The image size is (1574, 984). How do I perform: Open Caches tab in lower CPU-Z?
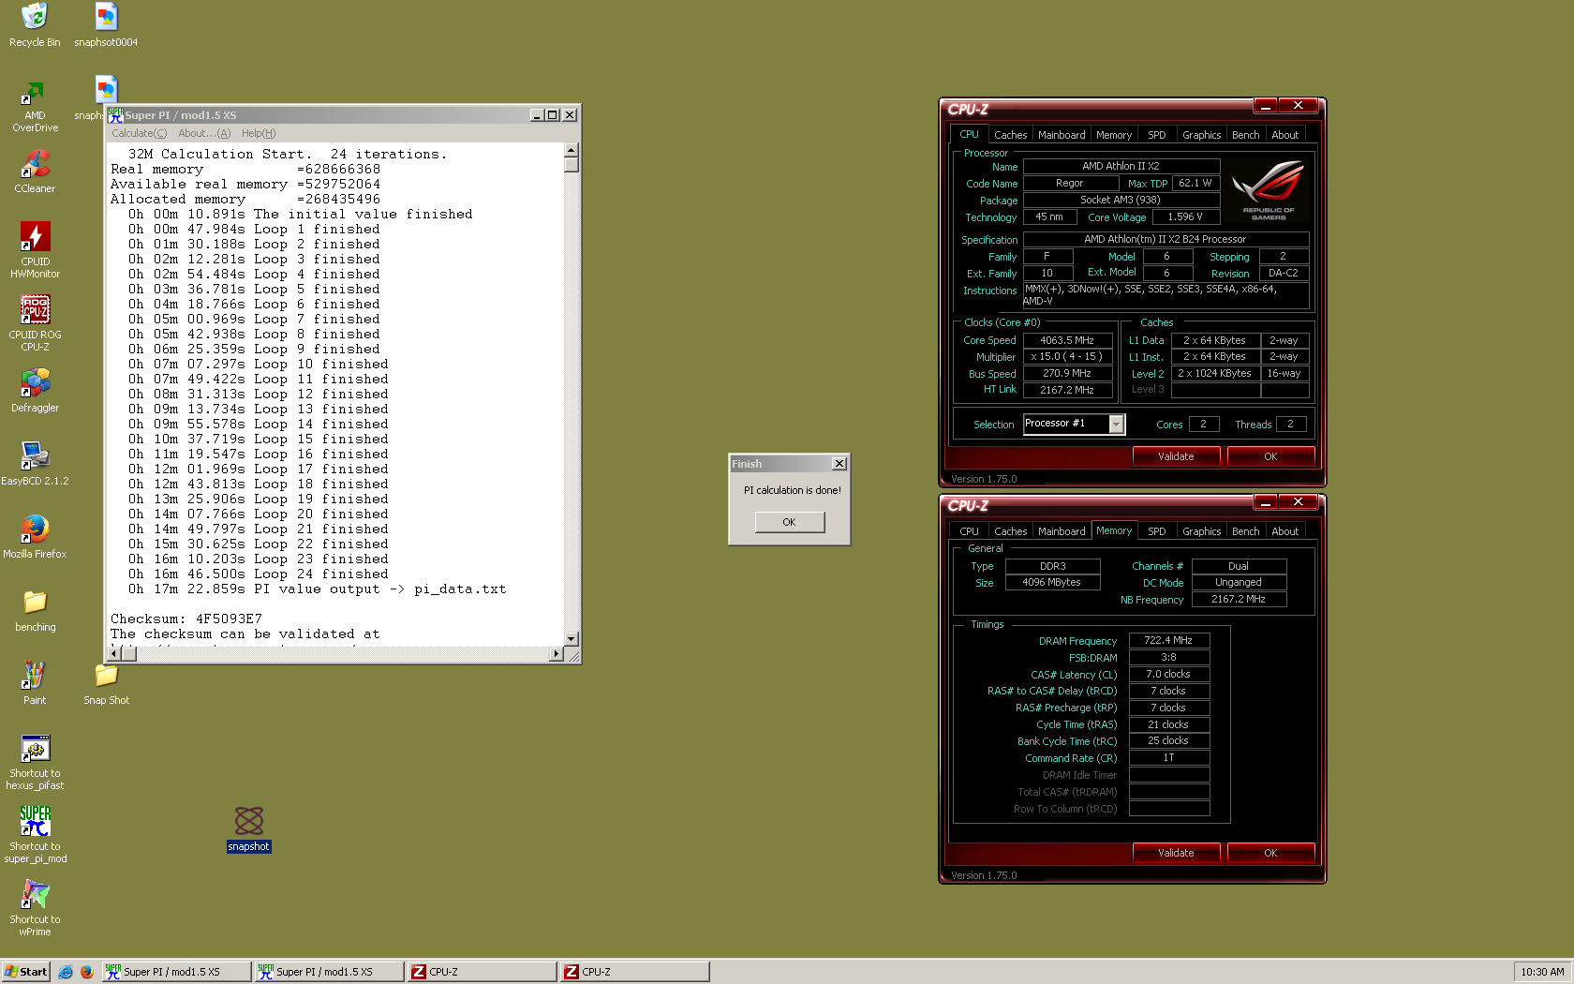click(1010, 531)
